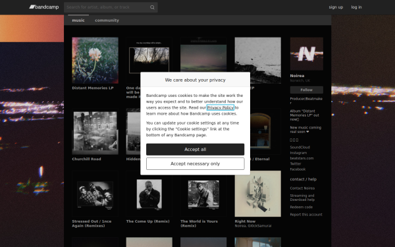Click the Accept all button
The height and width of the screenshot is (247, 395).
[x=195, y=150]
